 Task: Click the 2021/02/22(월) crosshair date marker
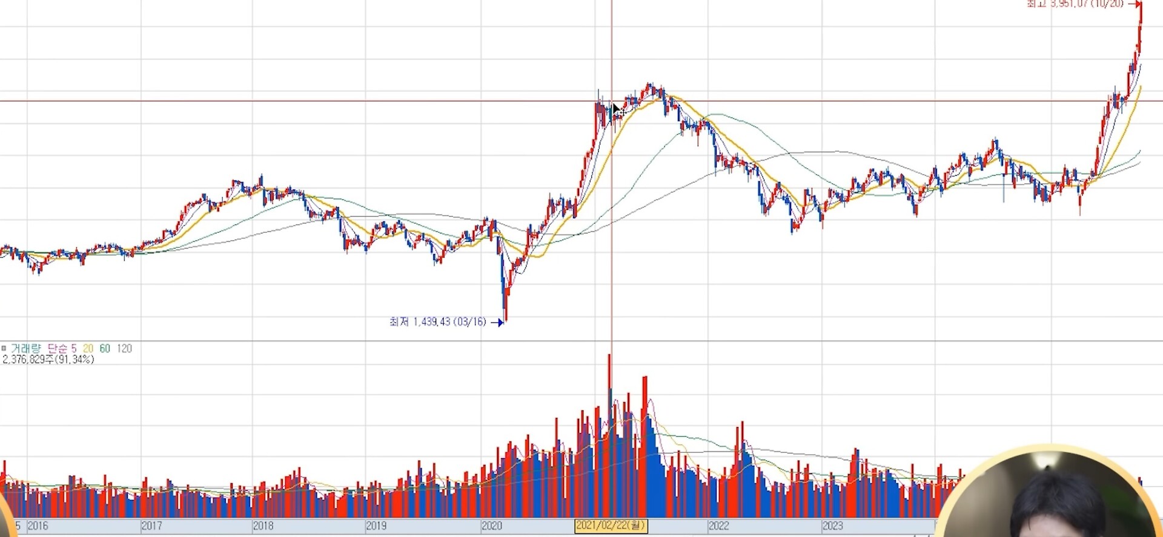click(x=611, y=526)
